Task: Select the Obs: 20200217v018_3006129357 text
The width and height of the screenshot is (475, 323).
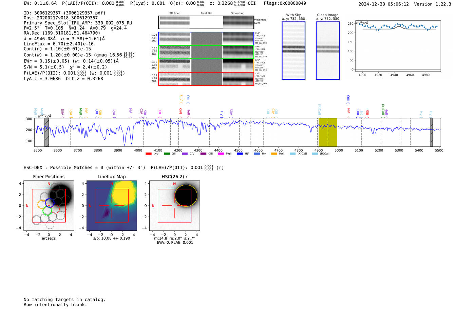Action: pyautogui.click(x=61, y=18)
